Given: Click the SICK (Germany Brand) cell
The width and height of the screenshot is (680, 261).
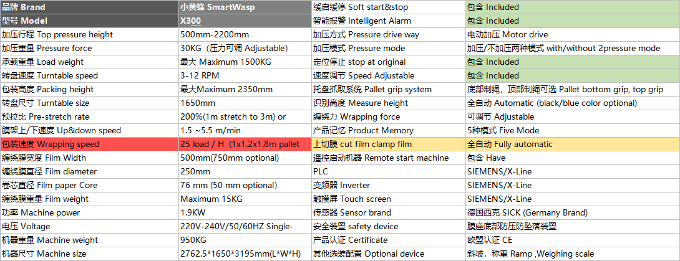Looking at the screenshot, I should [571, 212].
